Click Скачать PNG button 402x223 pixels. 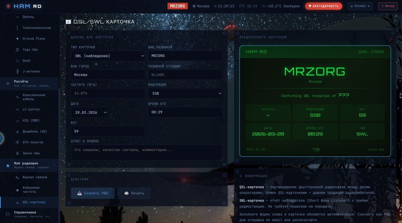pos(93,193)
